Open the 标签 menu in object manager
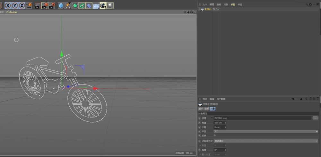 point(233,5)
